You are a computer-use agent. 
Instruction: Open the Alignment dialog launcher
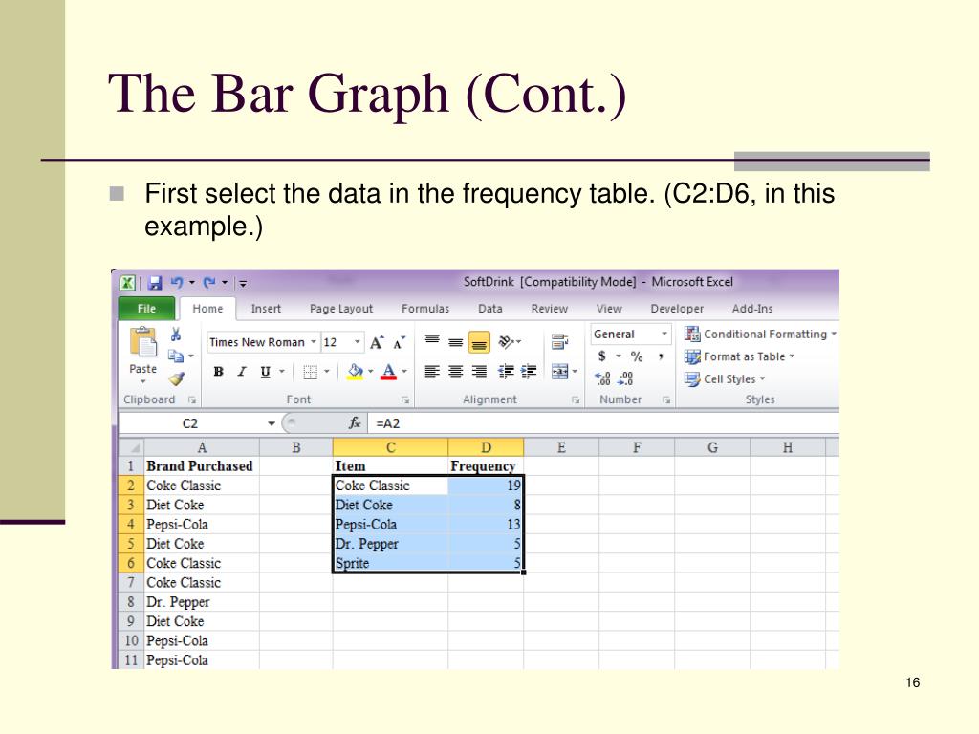coord(575,400)
